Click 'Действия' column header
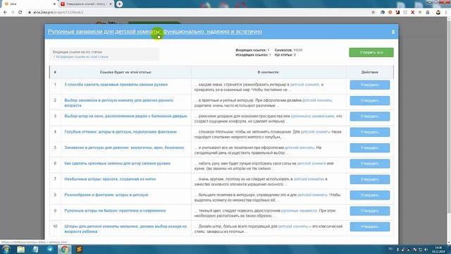This screenshot has height=254, width=451. tap(369, 72)
